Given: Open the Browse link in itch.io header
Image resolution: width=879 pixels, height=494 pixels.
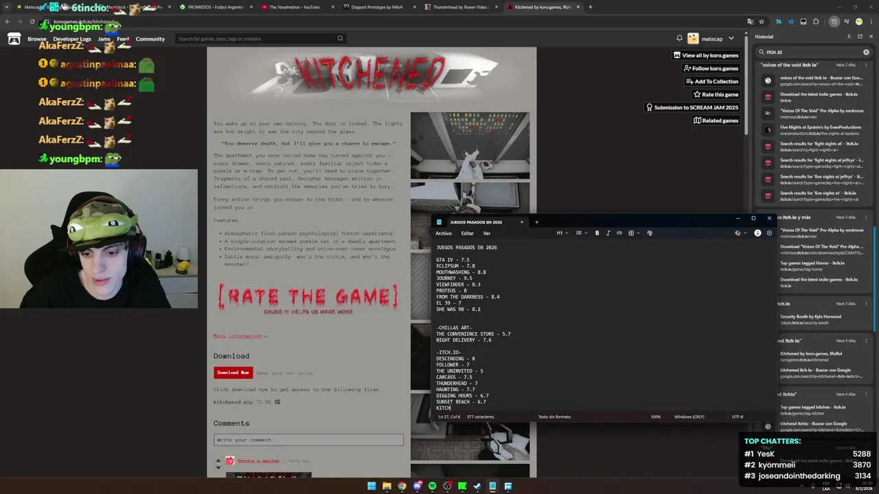Looking at the screenshot, I should [37, 39].
